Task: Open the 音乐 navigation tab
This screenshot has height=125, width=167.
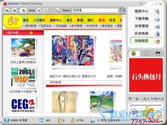Action: [x=69, y=20]
